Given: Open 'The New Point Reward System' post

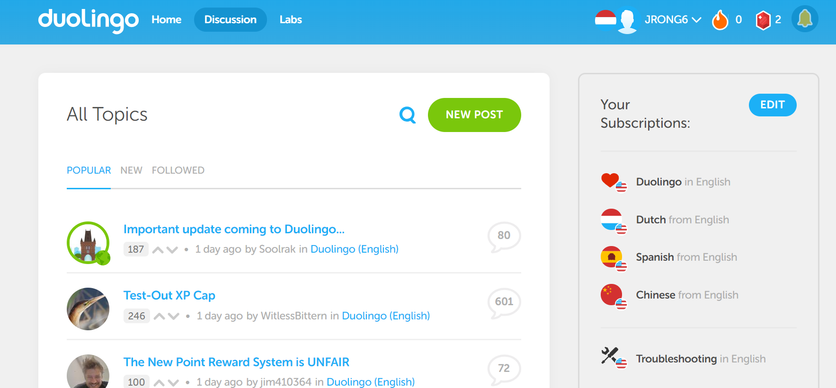Looking at the screenshot, I should (236, 362).
